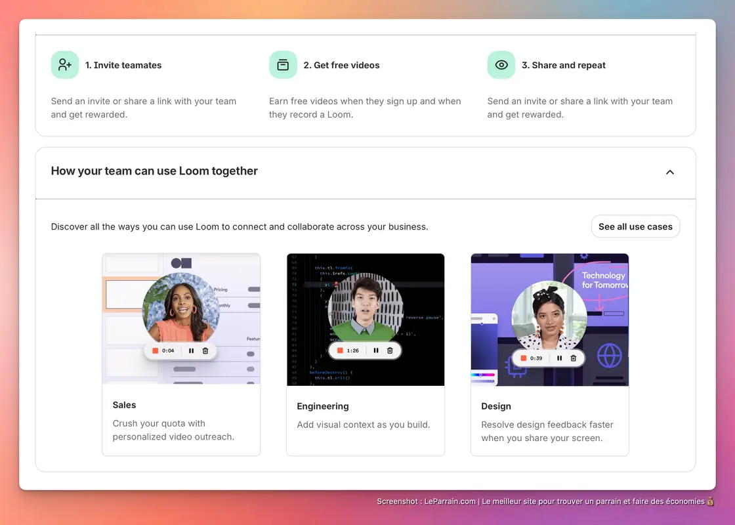Collapse the Loom together section chevron
Screen dimensions: 735x525
point(670,172)
